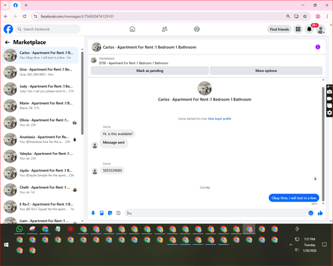Viewport: 333px width, 266px height.
Task: Click the Facebook logo
Action: [x=9, y=29]
